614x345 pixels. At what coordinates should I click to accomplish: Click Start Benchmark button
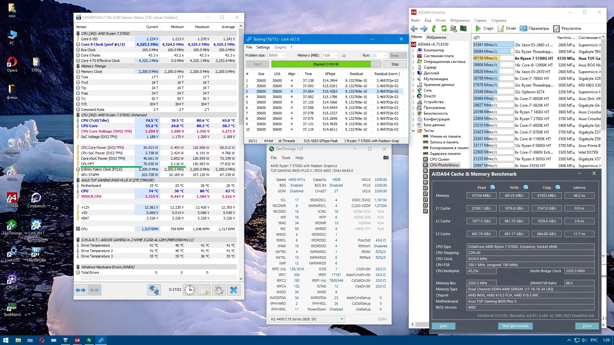pos(515,326)
